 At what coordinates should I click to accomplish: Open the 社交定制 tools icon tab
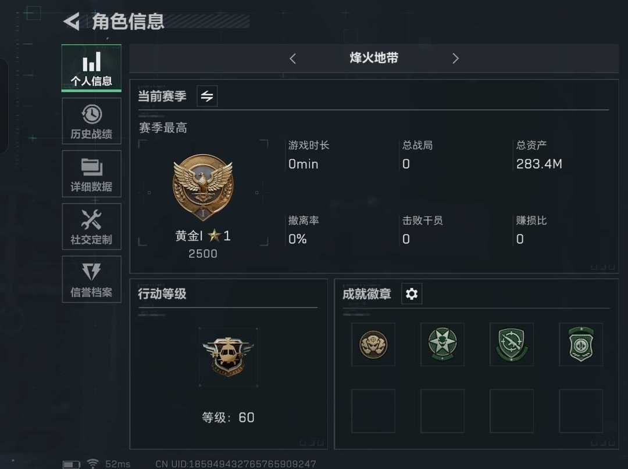91,227
